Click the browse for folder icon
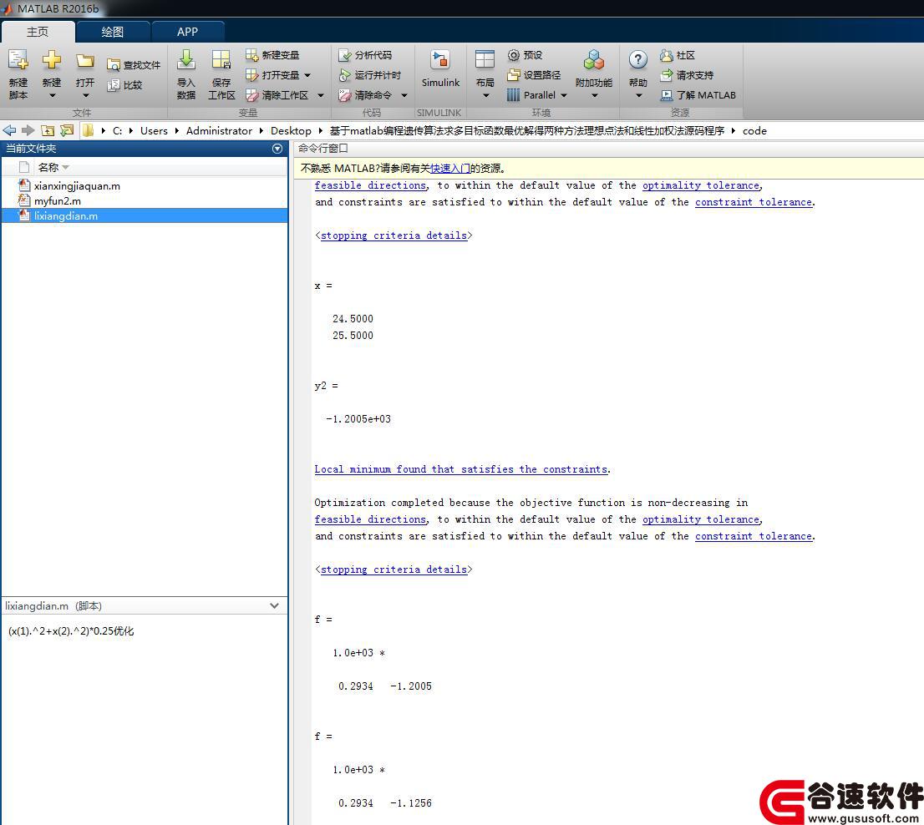Image resolution: width=924 pixels, height=825 pixels. pos(67,130)
